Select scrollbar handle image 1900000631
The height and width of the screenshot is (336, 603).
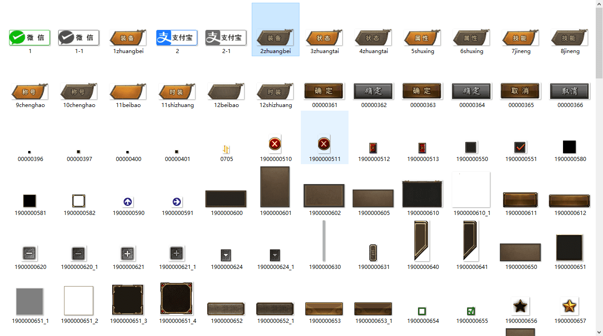point(373,253)
